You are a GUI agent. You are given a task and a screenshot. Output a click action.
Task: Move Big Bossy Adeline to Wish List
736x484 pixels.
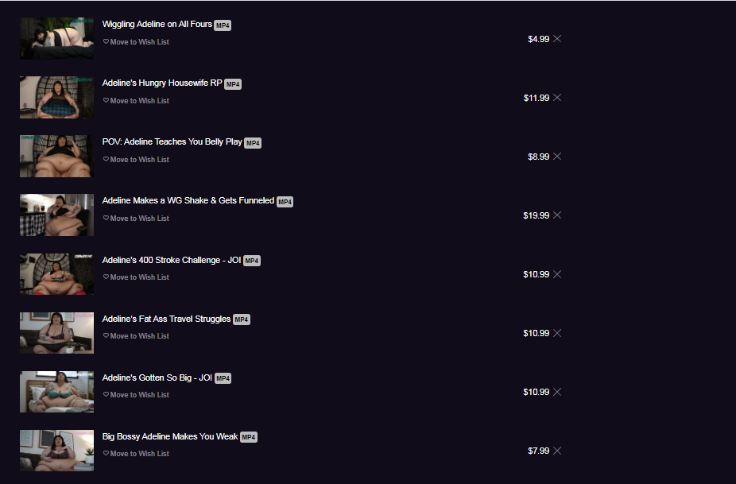(x=137, y=454)
